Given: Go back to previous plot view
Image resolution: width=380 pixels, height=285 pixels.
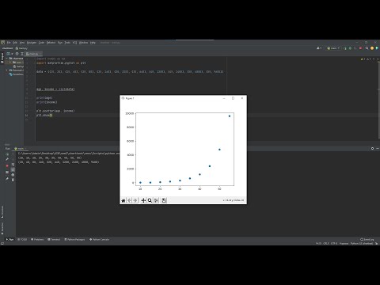Looking at the screenshot, I should [x=129, y=200].
